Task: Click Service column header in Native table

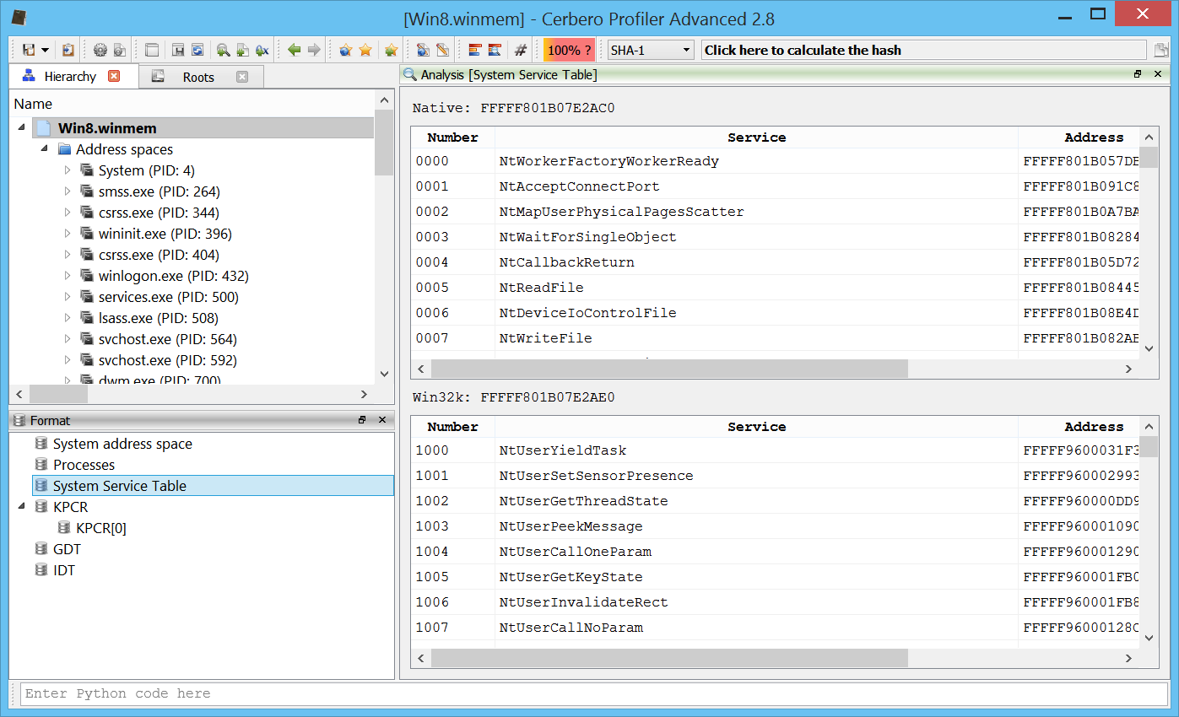Action: 756,137
